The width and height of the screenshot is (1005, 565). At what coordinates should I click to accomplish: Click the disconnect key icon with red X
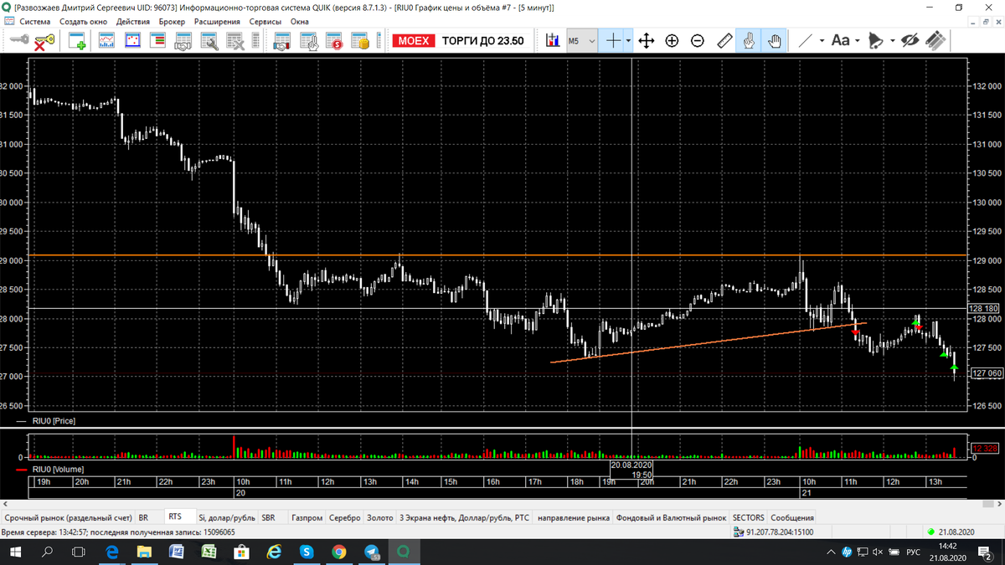(44, 40)
